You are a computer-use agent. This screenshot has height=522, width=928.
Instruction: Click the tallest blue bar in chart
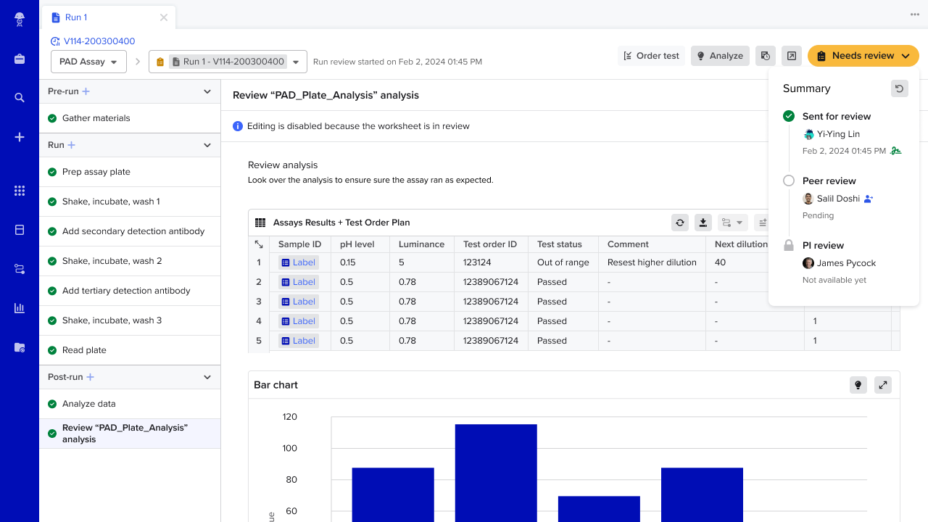click(496, 473)
